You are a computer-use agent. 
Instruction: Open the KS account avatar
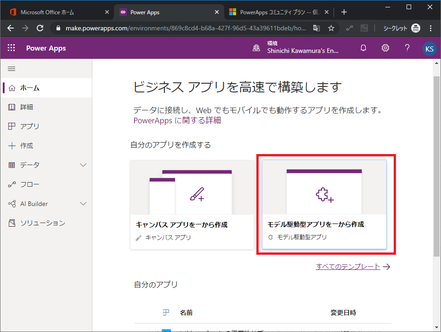[x=429, y=49]
